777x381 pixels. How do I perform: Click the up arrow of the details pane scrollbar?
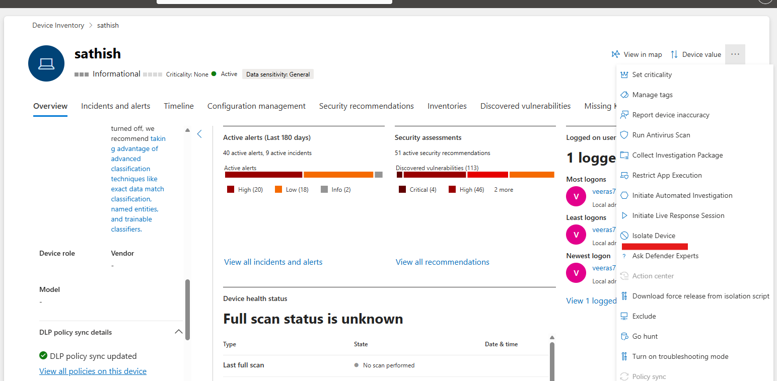[x=188, y=130]
